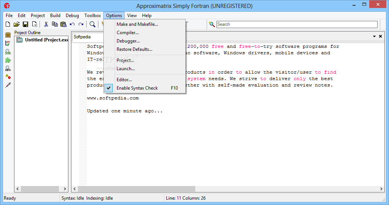Click the editor horizontal scrollbar left arrow
The height and width of the screenshot is (205, 389).
pos(75,189)
